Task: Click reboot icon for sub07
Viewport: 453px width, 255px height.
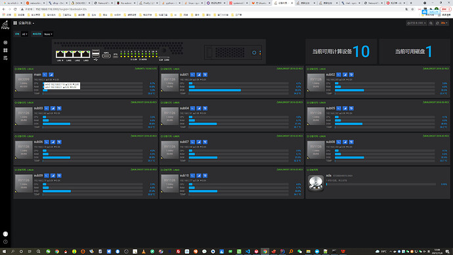Action: click(x=205, y=142)
